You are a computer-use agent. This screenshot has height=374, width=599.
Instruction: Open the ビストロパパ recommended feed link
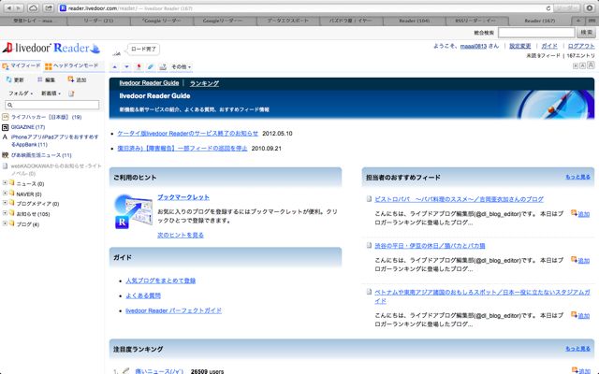pyautogui.click(x=459, y=199)
